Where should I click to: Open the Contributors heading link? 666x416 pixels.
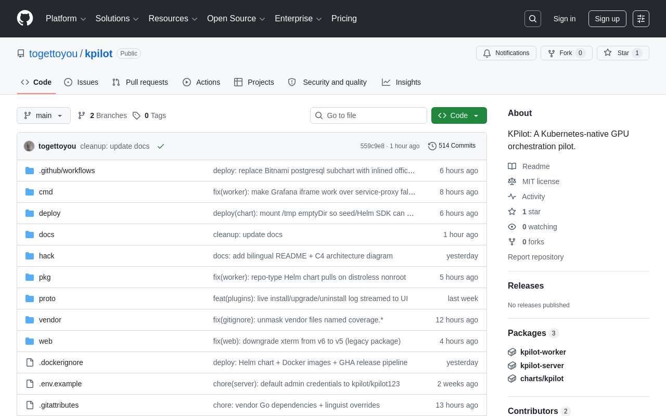(x=539, y=411)
